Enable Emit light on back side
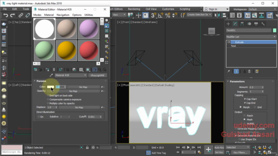 [x=48, y=95]
